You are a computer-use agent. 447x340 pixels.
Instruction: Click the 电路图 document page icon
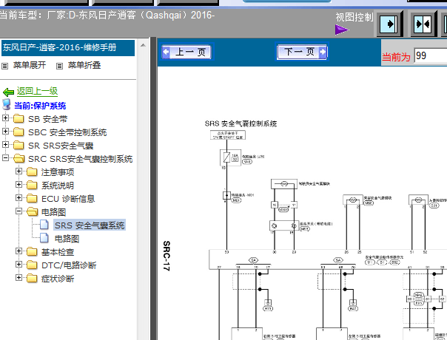(44, 238)
